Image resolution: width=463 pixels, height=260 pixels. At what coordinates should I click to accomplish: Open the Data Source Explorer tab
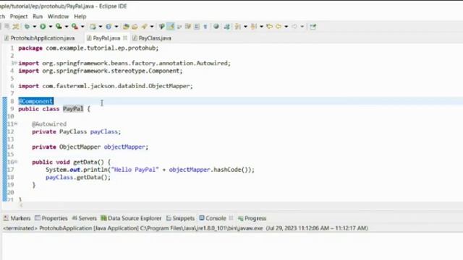click(131, 218)
